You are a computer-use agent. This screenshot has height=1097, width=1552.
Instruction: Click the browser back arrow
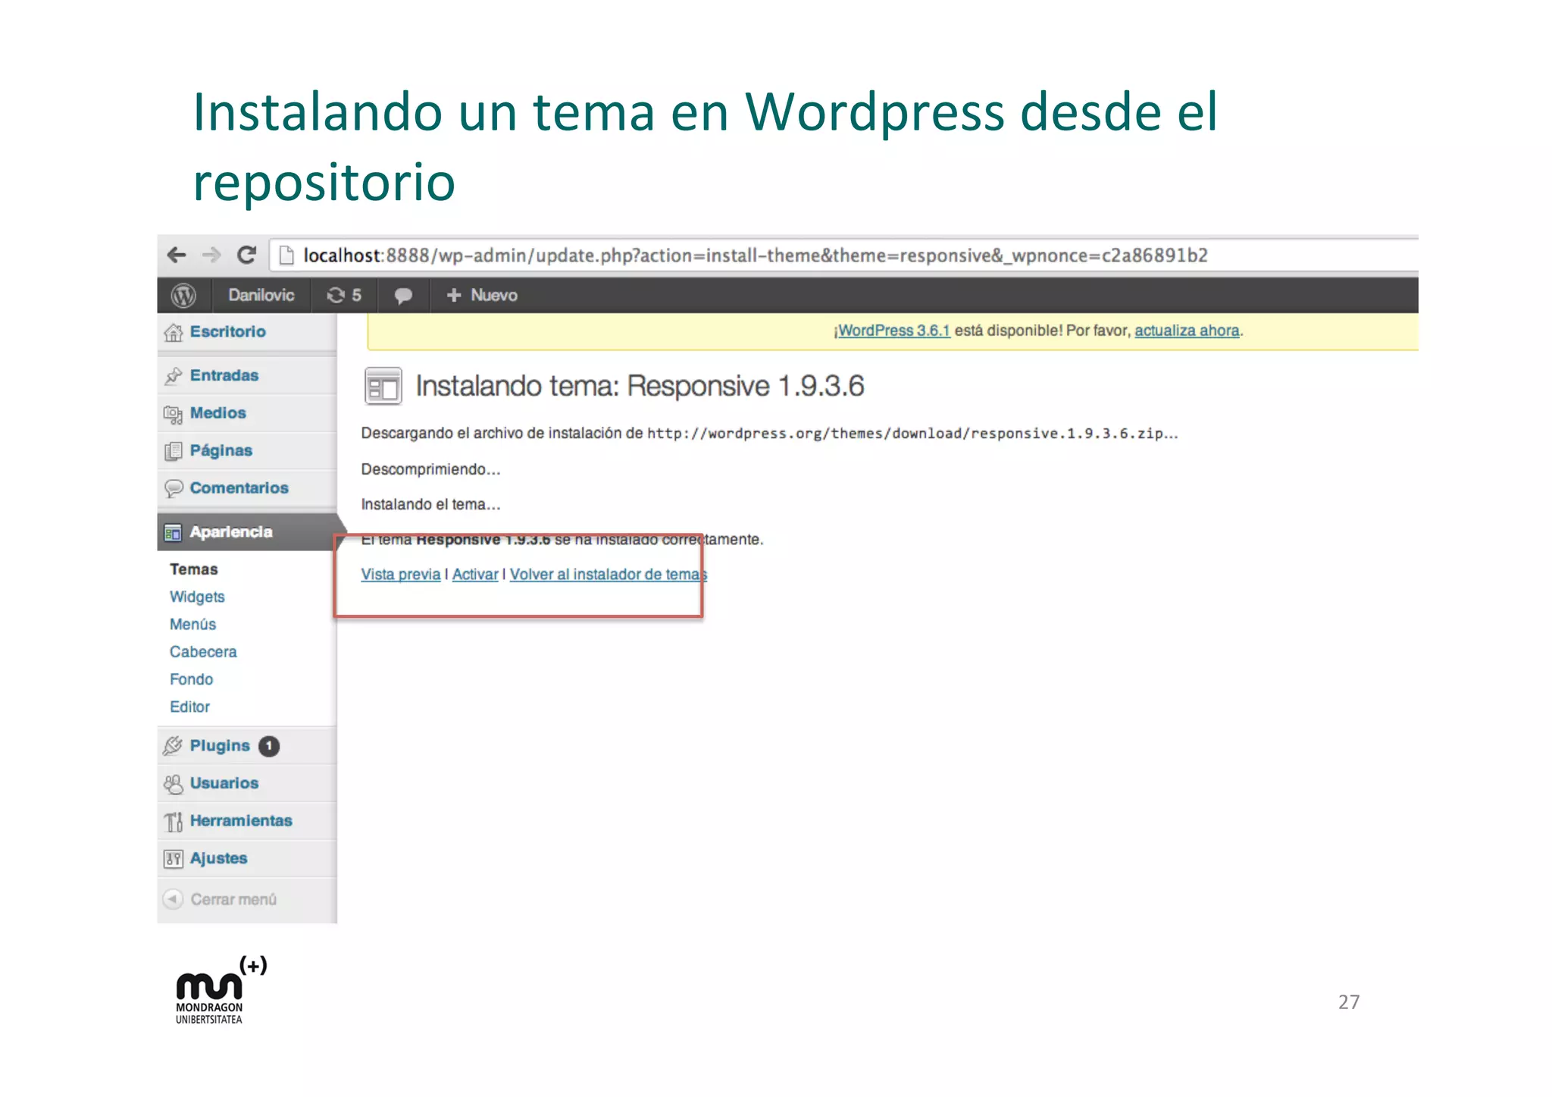[x=177, y=255]
